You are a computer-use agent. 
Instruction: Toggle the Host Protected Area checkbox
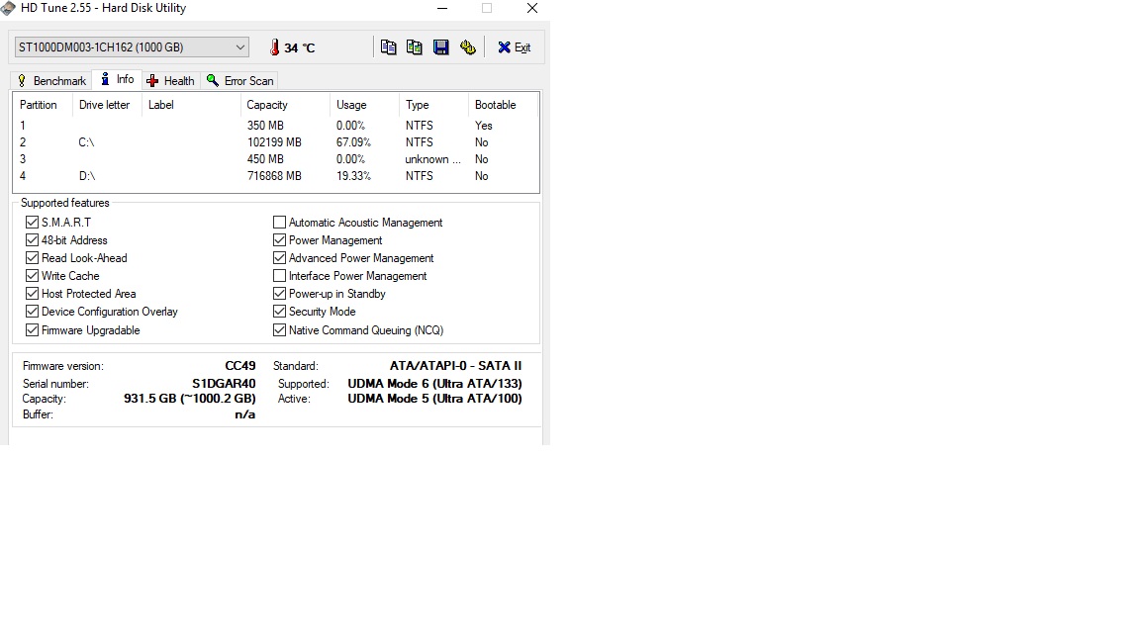coord(32,294)
